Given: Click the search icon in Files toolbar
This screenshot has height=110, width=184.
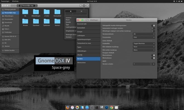Looking at the screenshot, I should click(x=81, y=5).
